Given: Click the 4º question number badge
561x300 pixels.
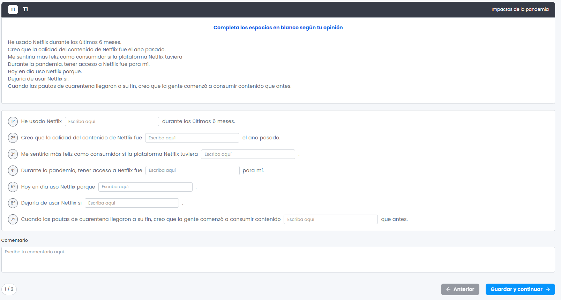Looking at the screenshot, I should click(13, 170).
